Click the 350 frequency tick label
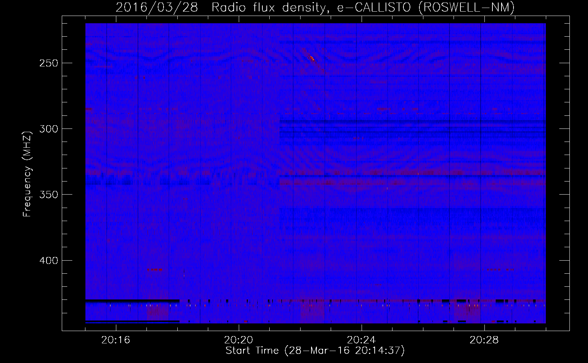This screenshot has width=588, height=363. (x=49, y=195)
